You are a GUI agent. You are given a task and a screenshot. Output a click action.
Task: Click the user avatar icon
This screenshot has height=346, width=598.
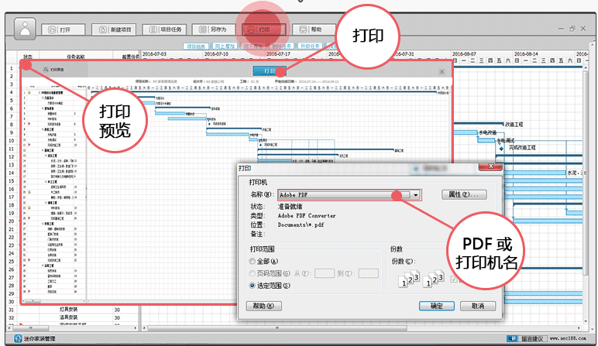(25, 29)
